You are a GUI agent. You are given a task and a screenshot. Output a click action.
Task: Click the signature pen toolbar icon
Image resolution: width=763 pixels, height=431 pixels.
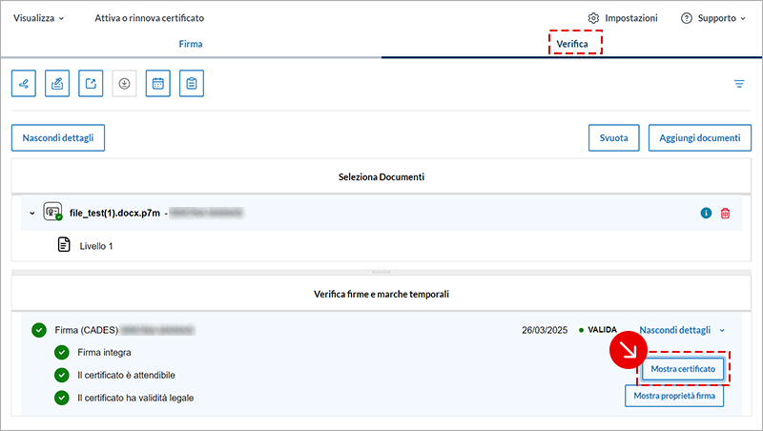[x=24, y=84]
